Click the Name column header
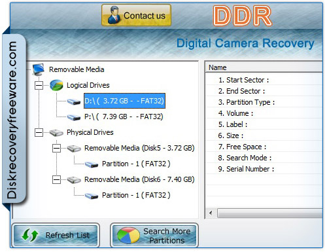 (264, 67)
